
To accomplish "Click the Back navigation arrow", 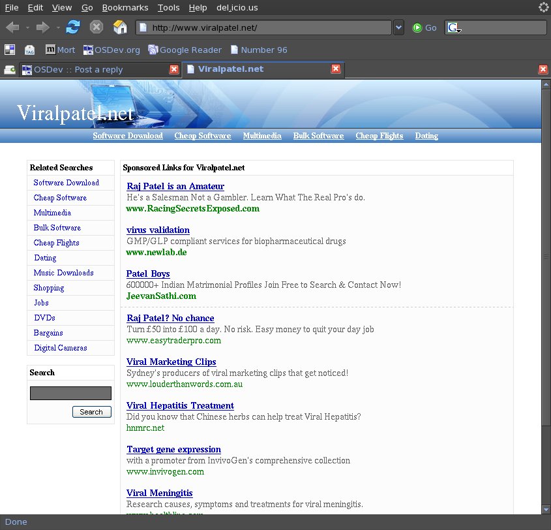I will point(12,27).
